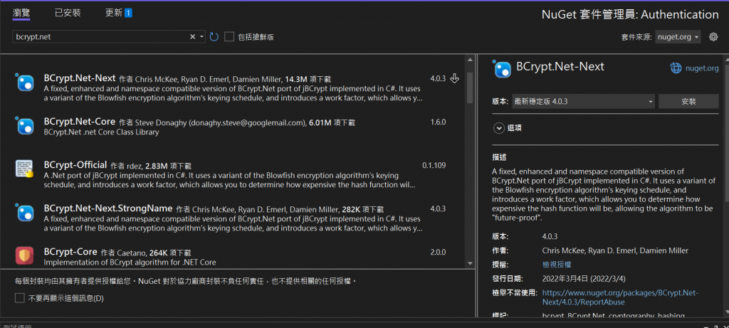The image size is (729, 328).
Task: Click the update count badge on 更新 tab
Action: [128, 13]
